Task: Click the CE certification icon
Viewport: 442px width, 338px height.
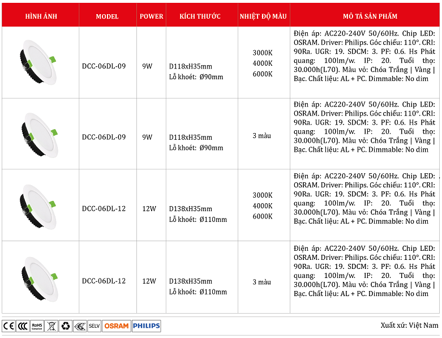Action: click(x=8, y=326)
